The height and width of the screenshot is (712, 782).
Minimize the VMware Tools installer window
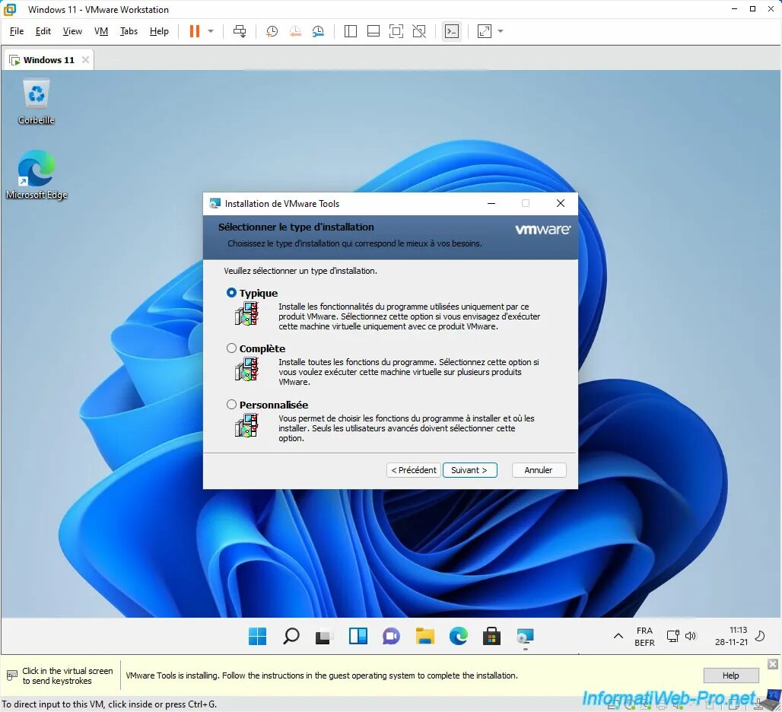(x=491, y=203)
